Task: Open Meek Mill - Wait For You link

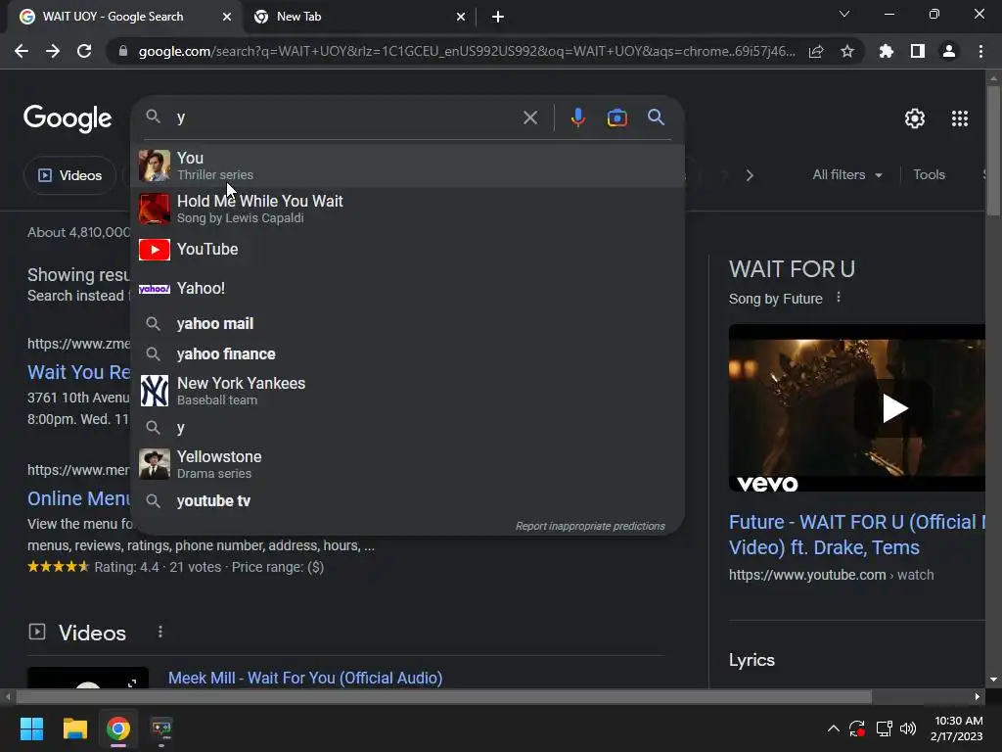Action: click(305, 678)
